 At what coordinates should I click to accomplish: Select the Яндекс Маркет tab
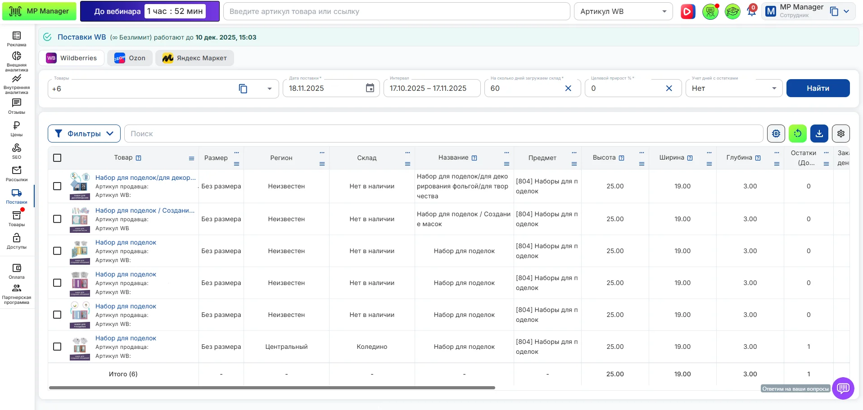[194, 58]
